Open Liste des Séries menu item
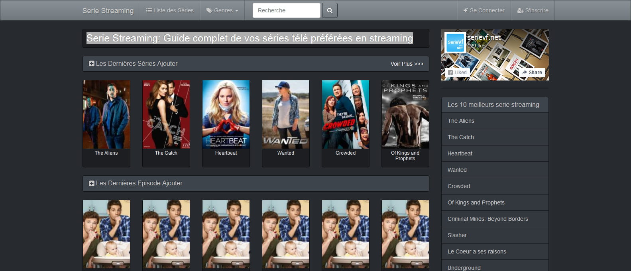Viewport: 631px width, 271px height. coord(170,10)
